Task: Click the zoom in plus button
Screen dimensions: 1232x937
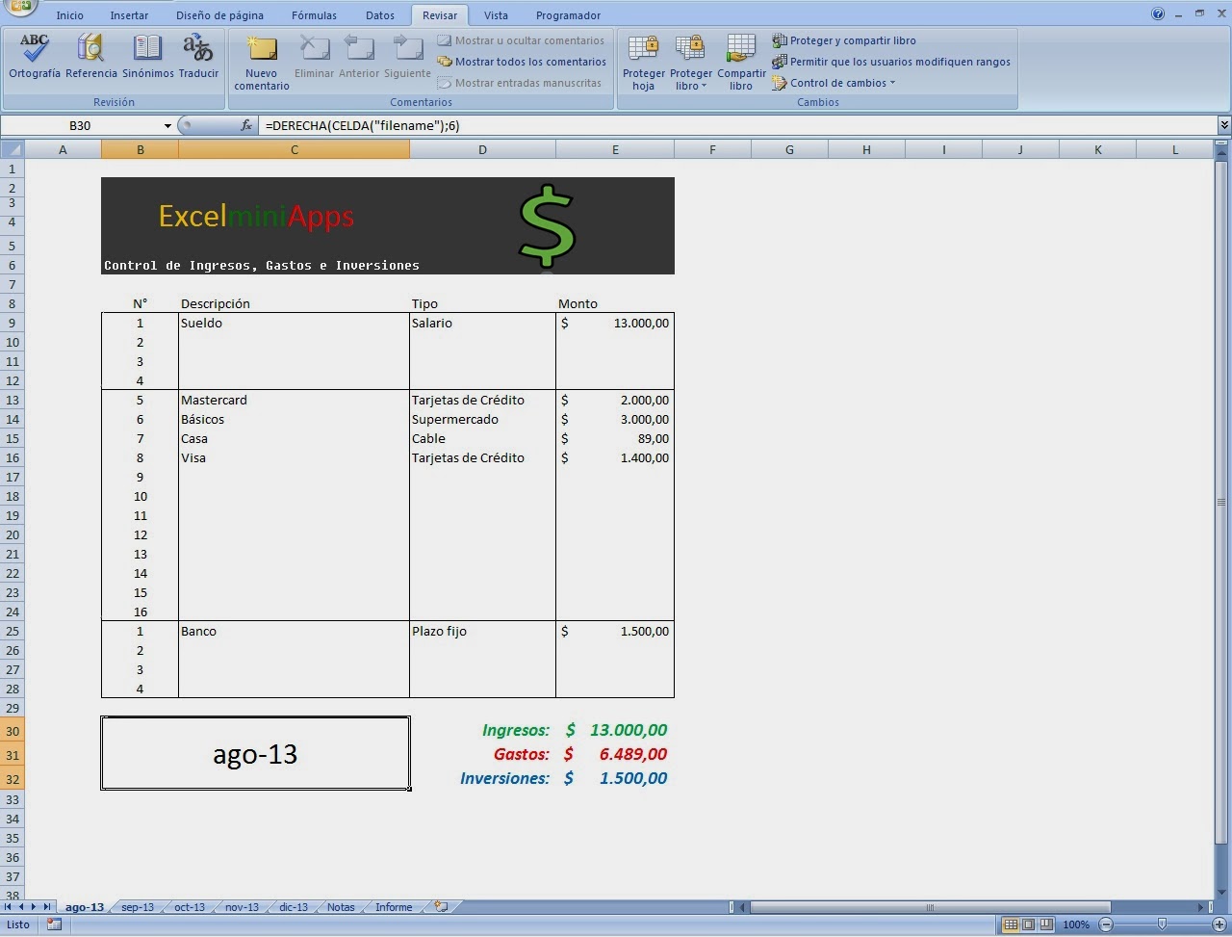Action: pyautogui.click(x=1219, y=924)
